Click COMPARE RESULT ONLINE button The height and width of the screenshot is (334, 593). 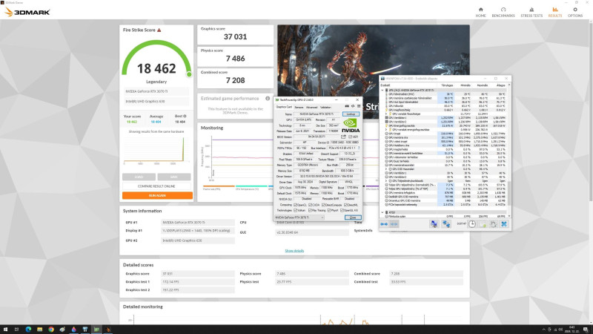[x=156, y=186]
